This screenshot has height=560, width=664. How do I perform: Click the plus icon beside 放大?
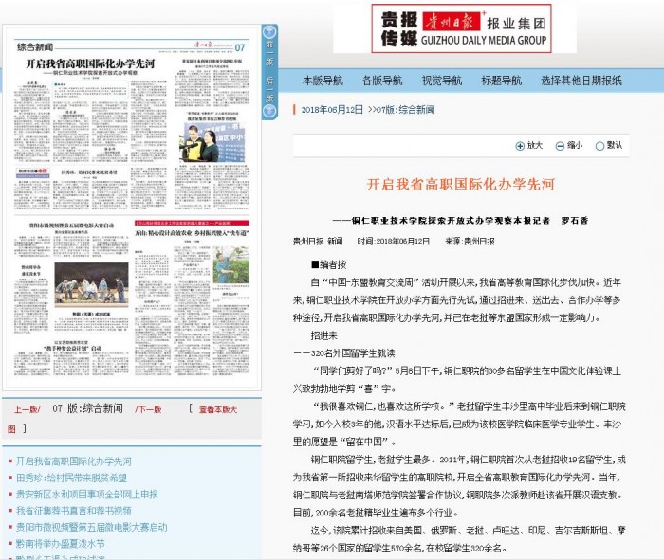(520, 146)
